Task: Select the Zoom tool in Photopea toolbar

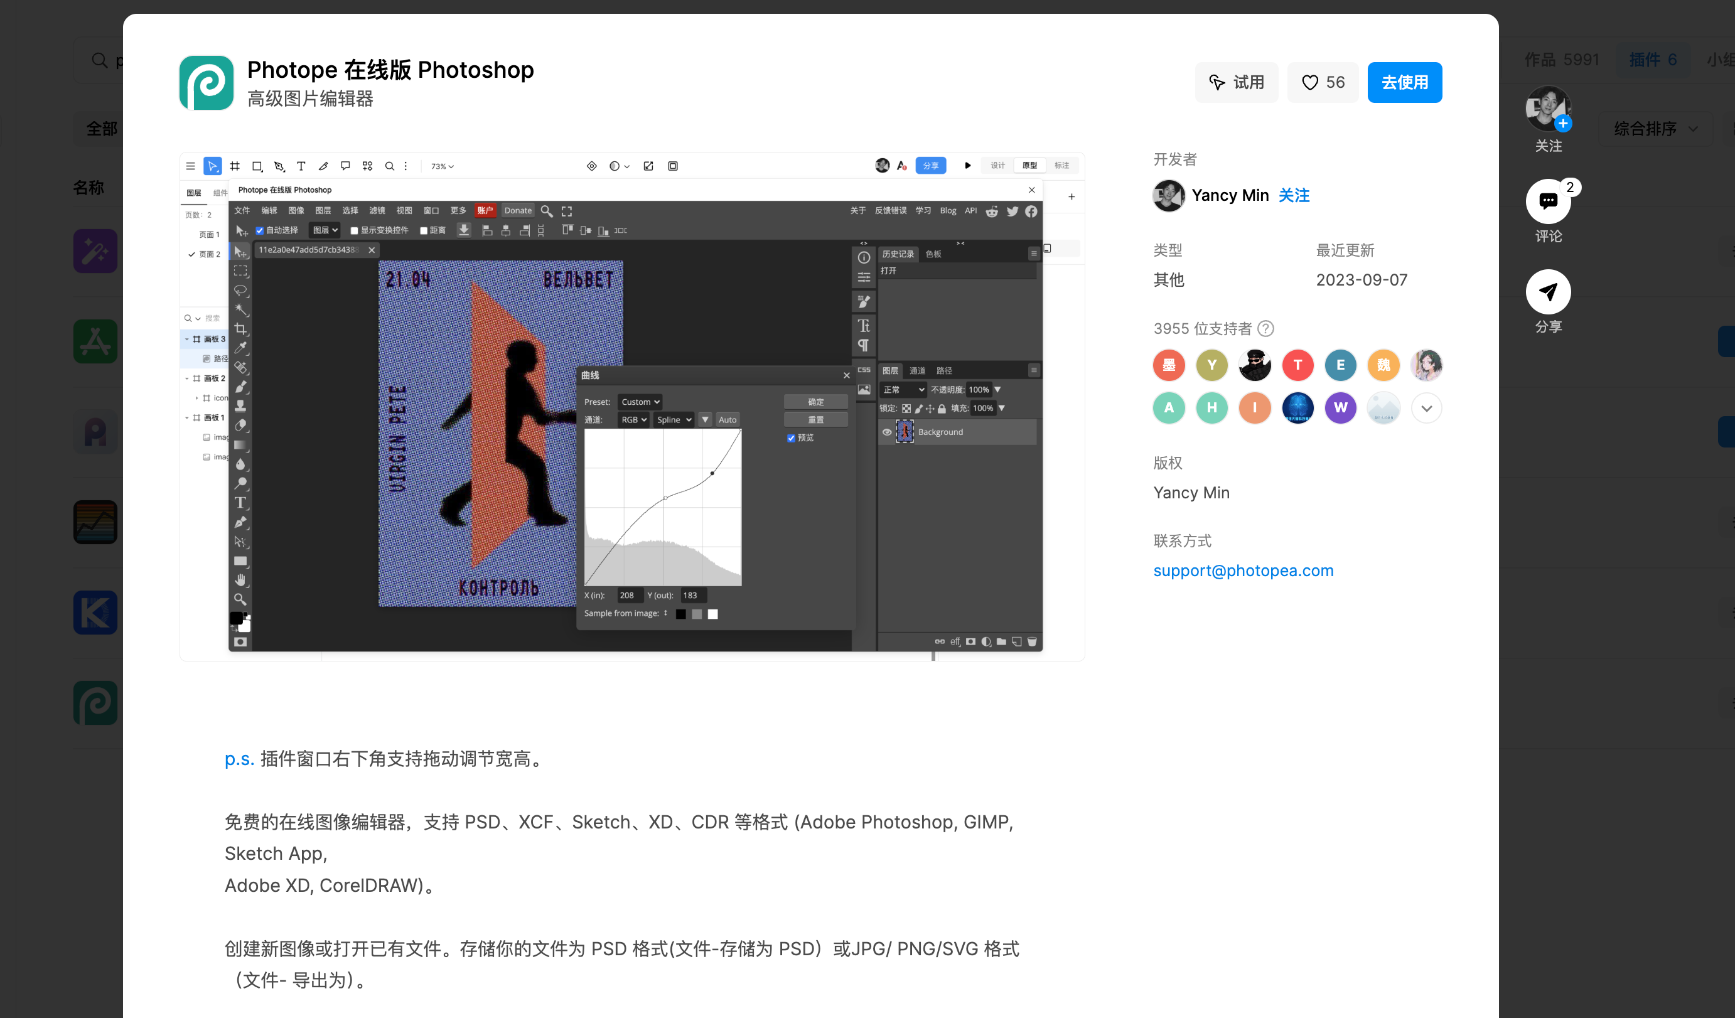Action: [240, 599]
